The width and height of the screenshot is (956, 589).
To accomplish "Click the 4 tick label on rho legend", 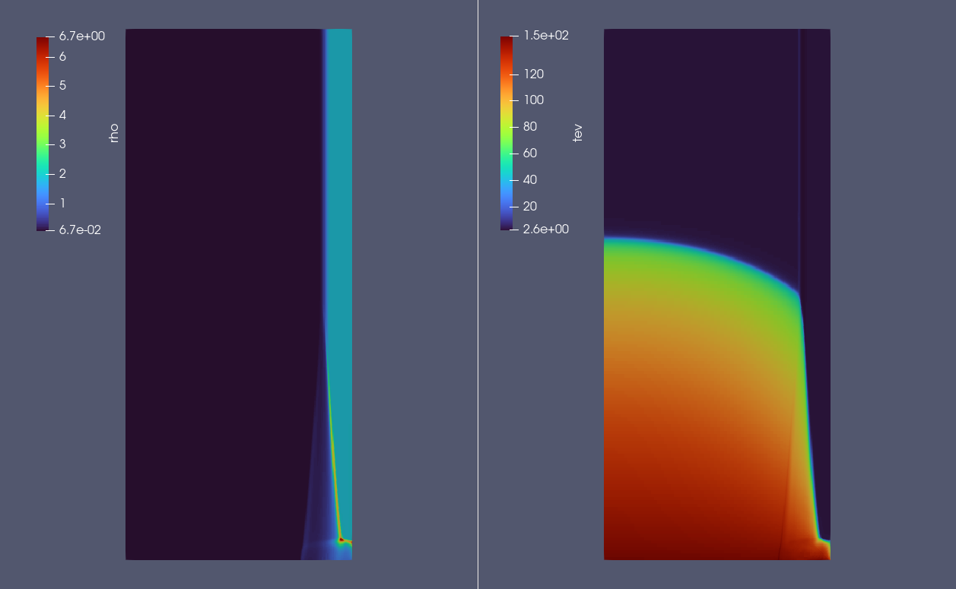I will 62,116.
